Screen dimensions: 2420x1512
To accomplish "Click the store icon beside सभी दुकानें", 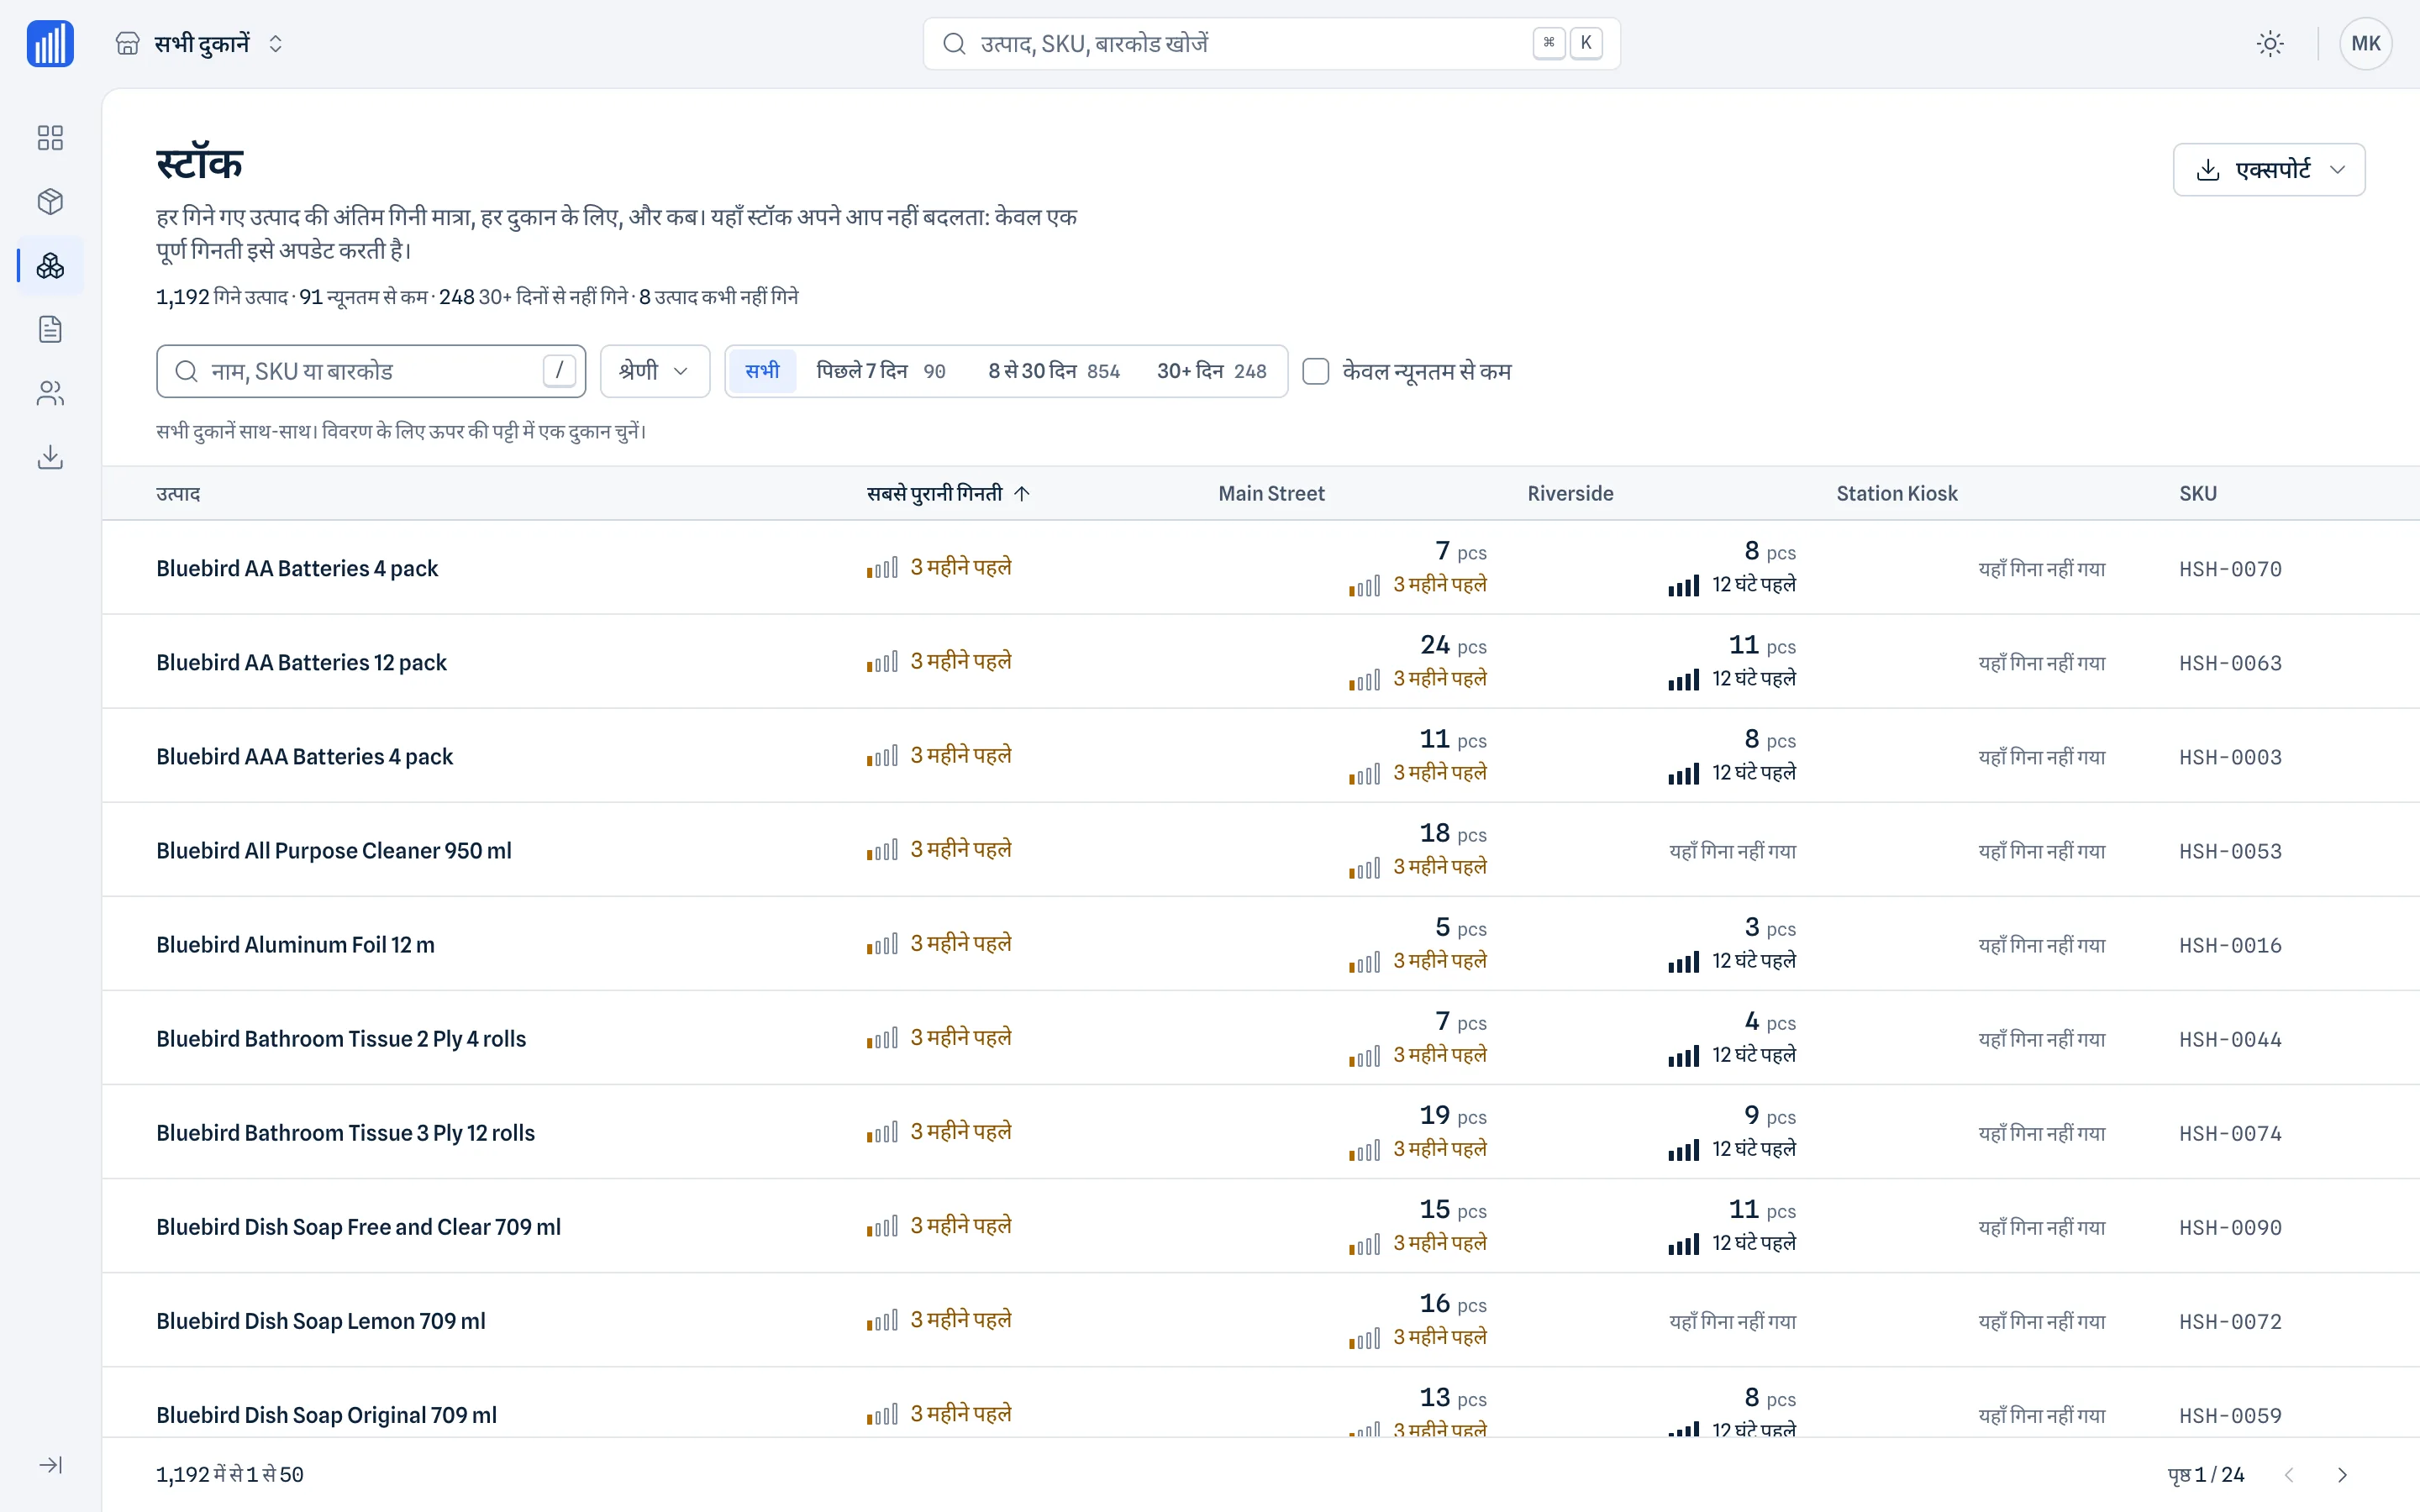I will tap(127, 44).
